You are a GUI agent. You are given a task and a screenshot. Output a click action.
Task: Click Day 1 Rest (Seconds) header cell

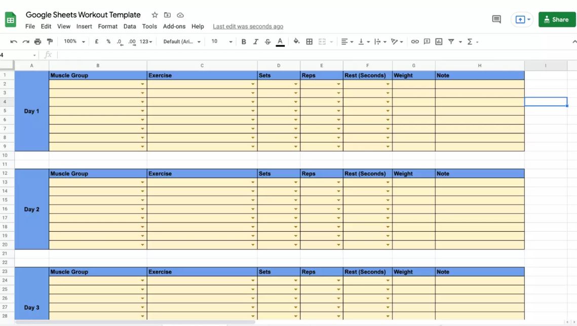coord(368,75)
